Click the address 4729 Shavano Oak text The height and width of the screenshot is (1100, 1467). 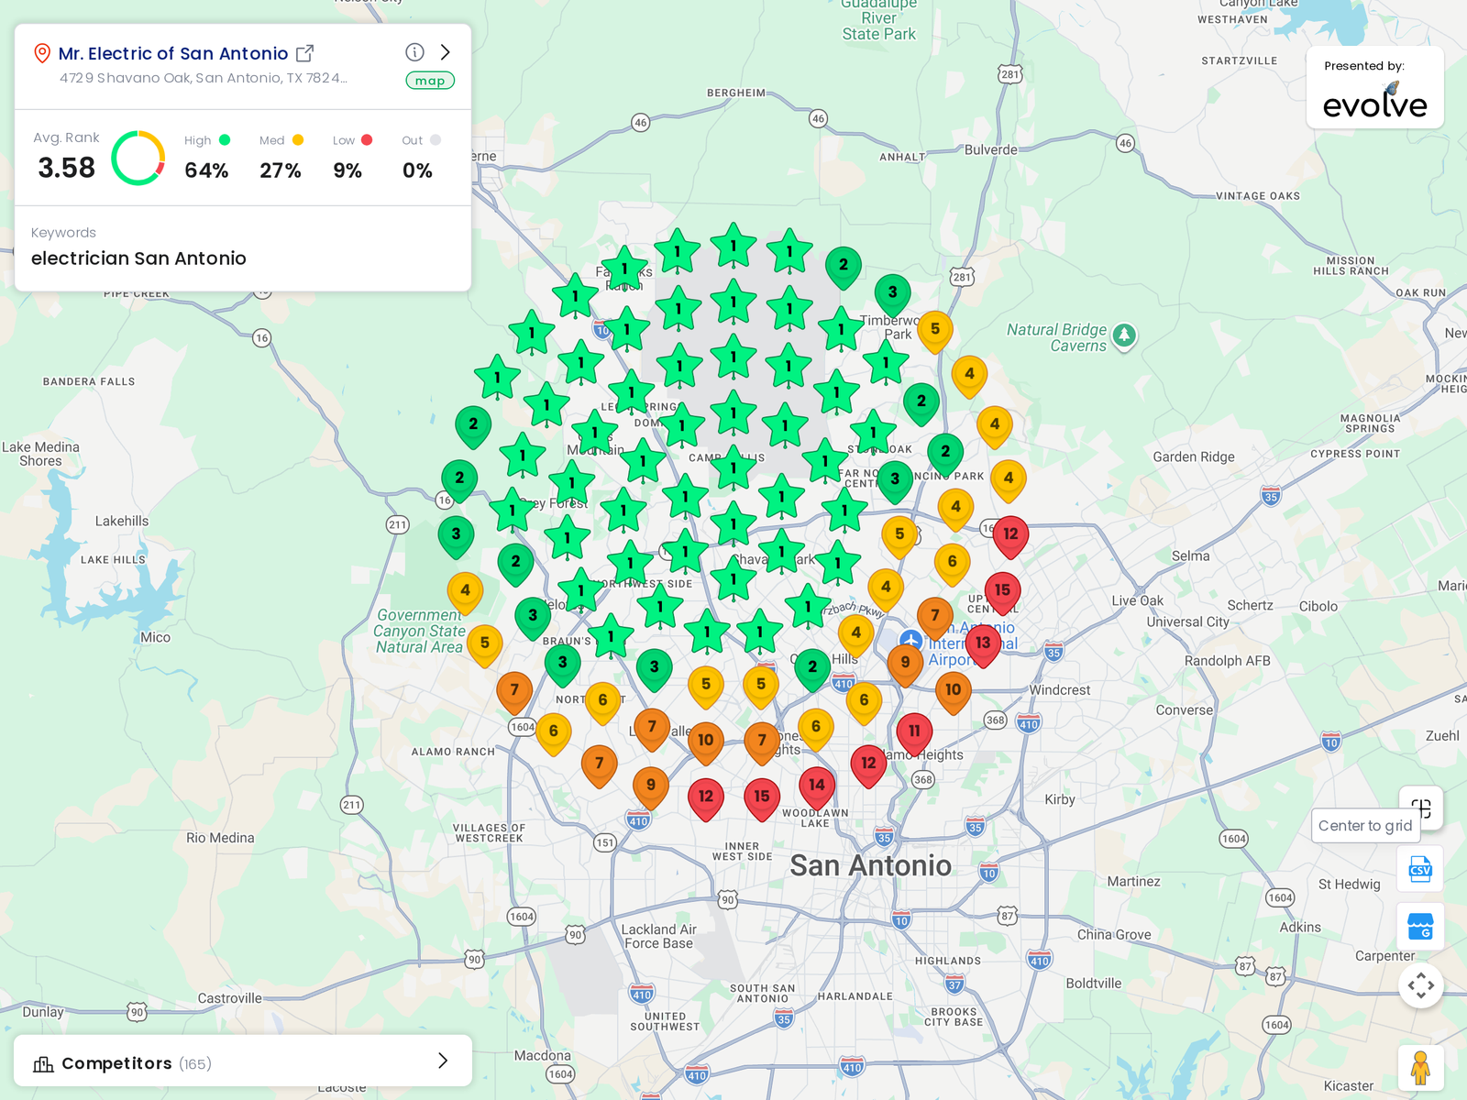tap(204, 78)
